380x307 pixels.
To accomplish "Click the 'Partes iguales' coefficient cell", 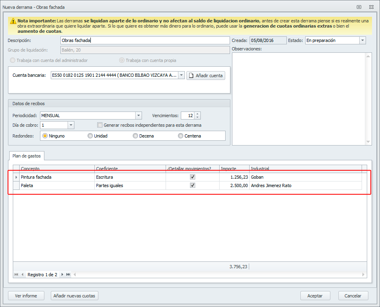I will [130, 185].
